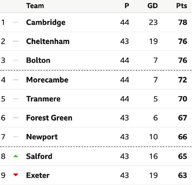Viewport: 192px width, 185px height.
Task: Click the Pts column header
Action: [x=182, y=6]
